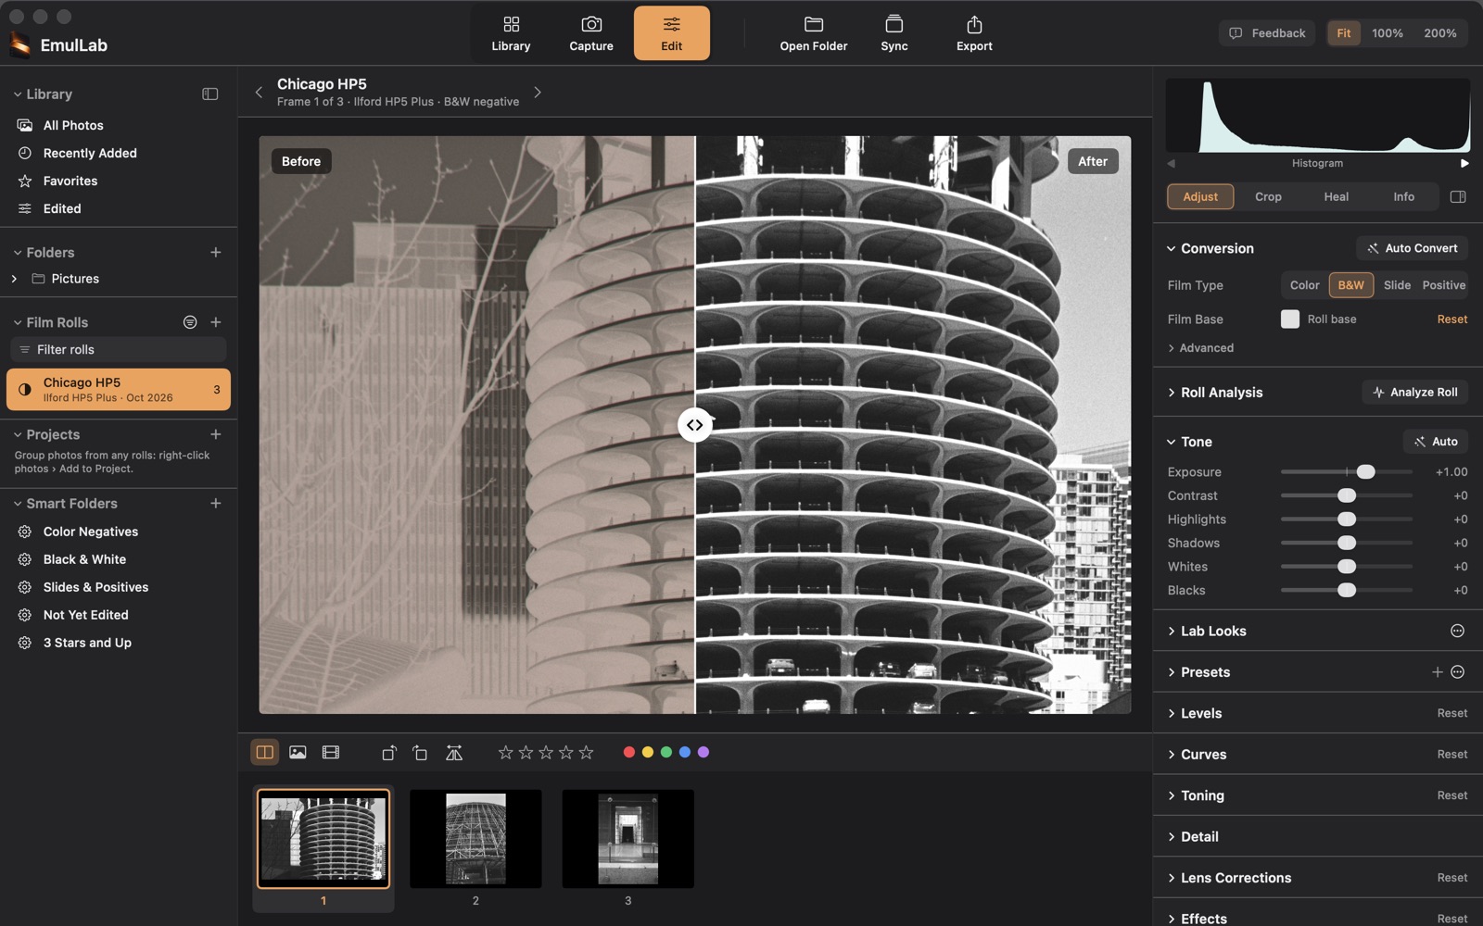Set film type to B&W
Screen dimensions: 1483x926
[1351, 285]
